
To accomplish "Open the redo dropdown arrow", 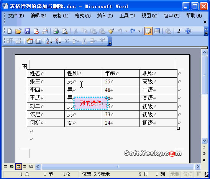I will pos(139,31).
